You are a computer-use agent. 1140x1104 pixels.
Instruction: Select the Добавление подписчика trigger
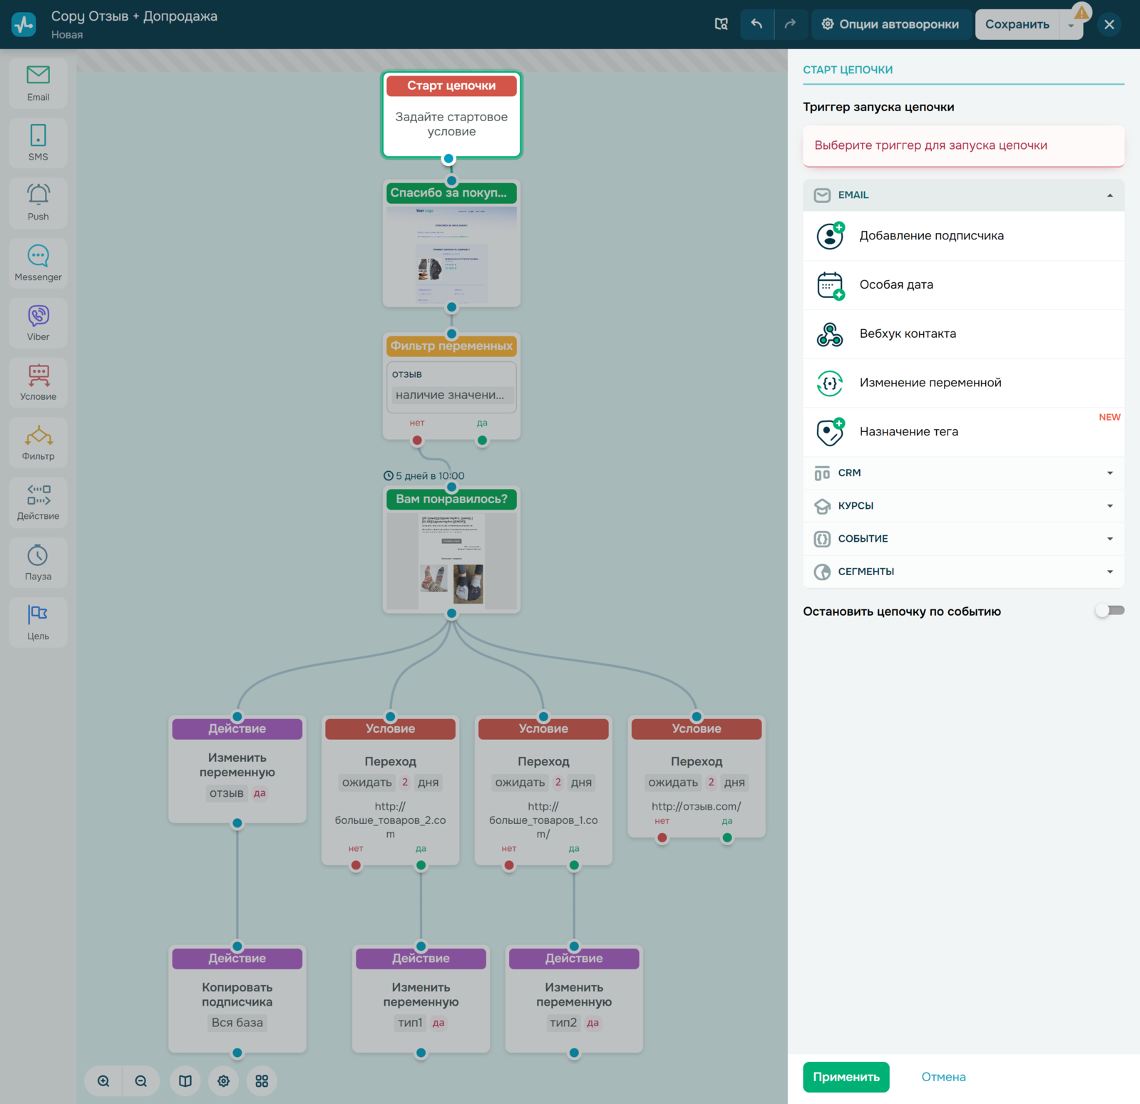click(x=963, y=236)
